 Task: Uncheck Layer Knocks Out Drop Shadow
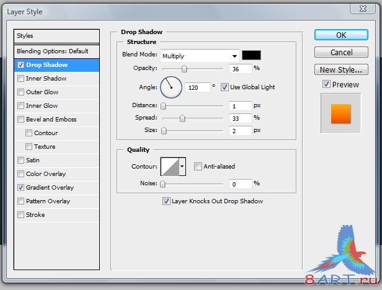tap(166, 201)
